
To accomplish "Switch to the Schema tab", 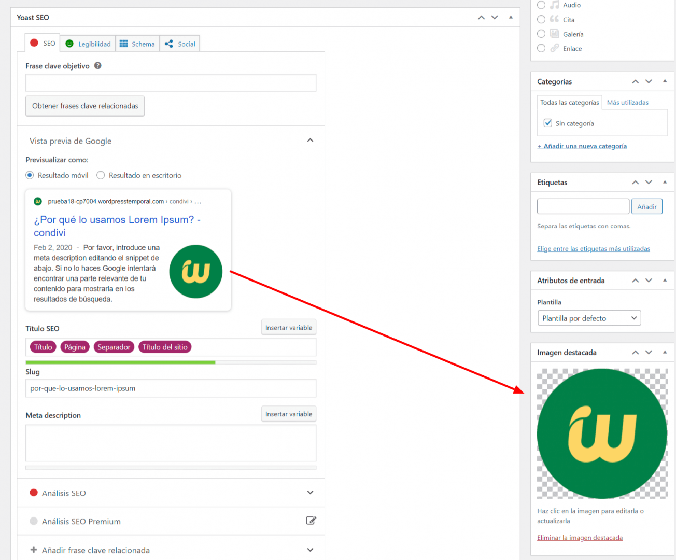I will click(x=137, y=44).
